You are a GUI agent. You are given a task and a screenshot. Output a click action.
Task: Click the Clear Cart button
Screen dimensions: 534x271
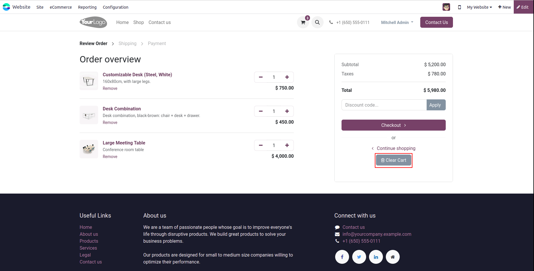[394, 160]
